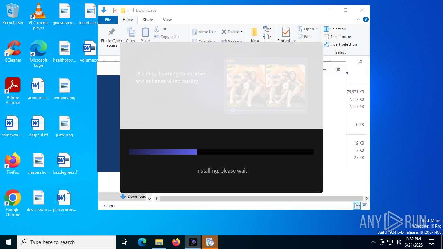Screen dimensions: 443x249
Task: Click the Properties checkmark icon
Action: tap(286, 32)
